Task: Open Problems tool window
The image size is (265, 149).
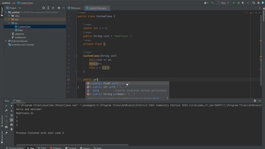Action: [55, 148]
